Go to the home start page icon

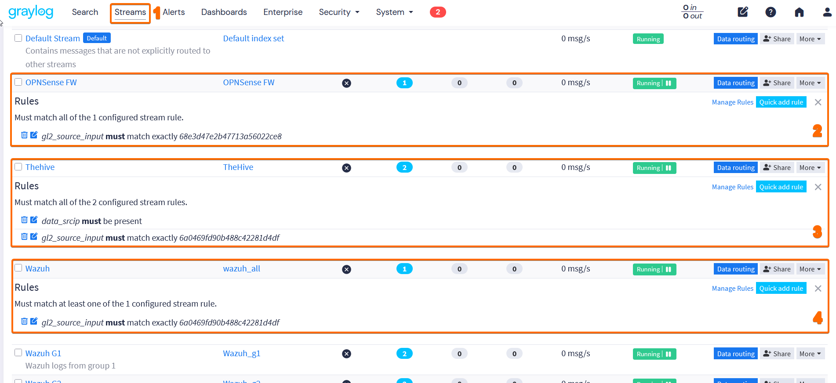click(x=799, y=12)
